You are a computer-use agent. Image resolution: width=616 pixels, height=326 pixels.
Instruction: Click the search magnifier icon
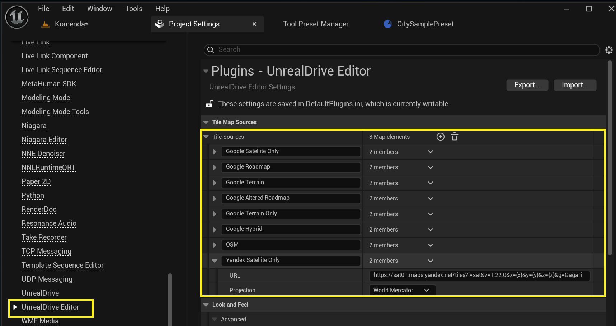211,50
